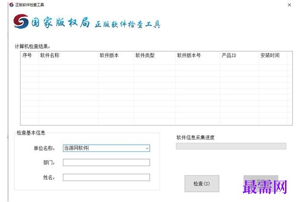Screen dimensions: 296x202
Task: Open the 单位名称 dropdown arrow
Action: click(147, 149)
